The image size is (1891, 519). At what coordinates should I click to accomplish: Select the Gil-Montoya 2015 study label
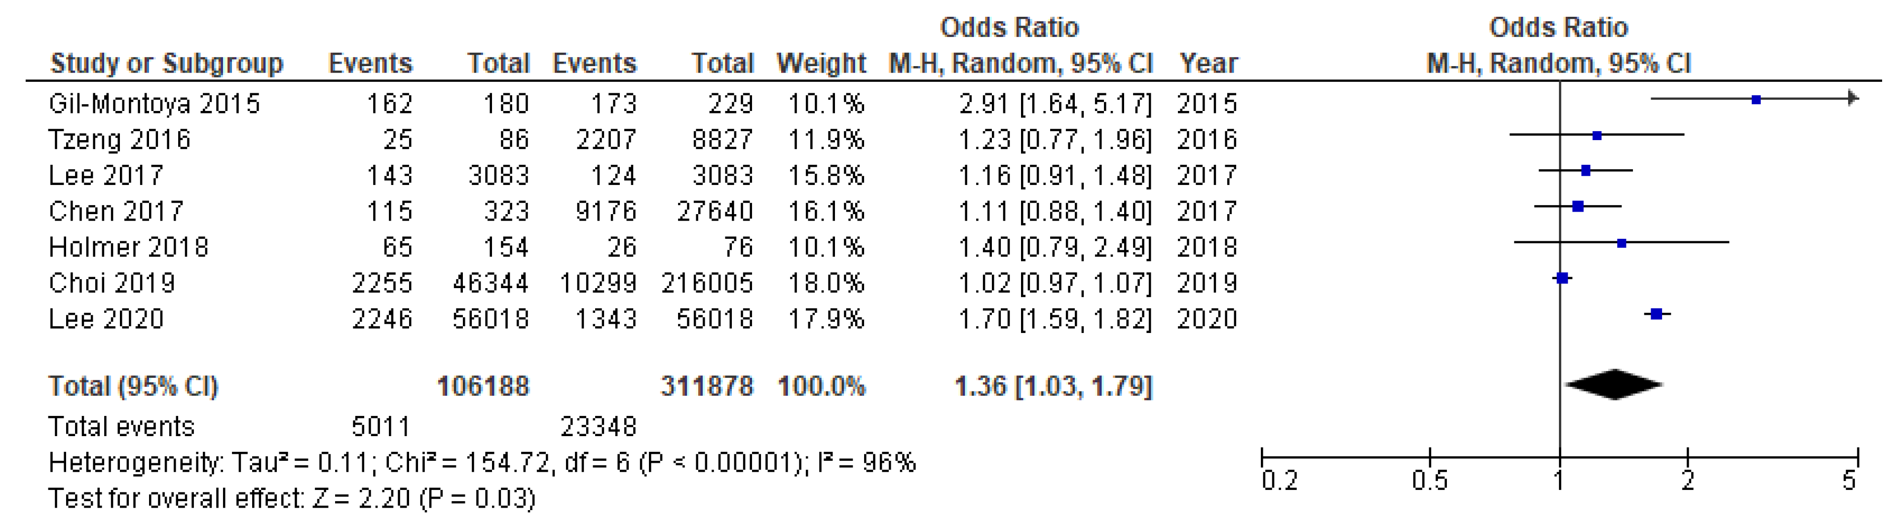(x=154, y=104)
